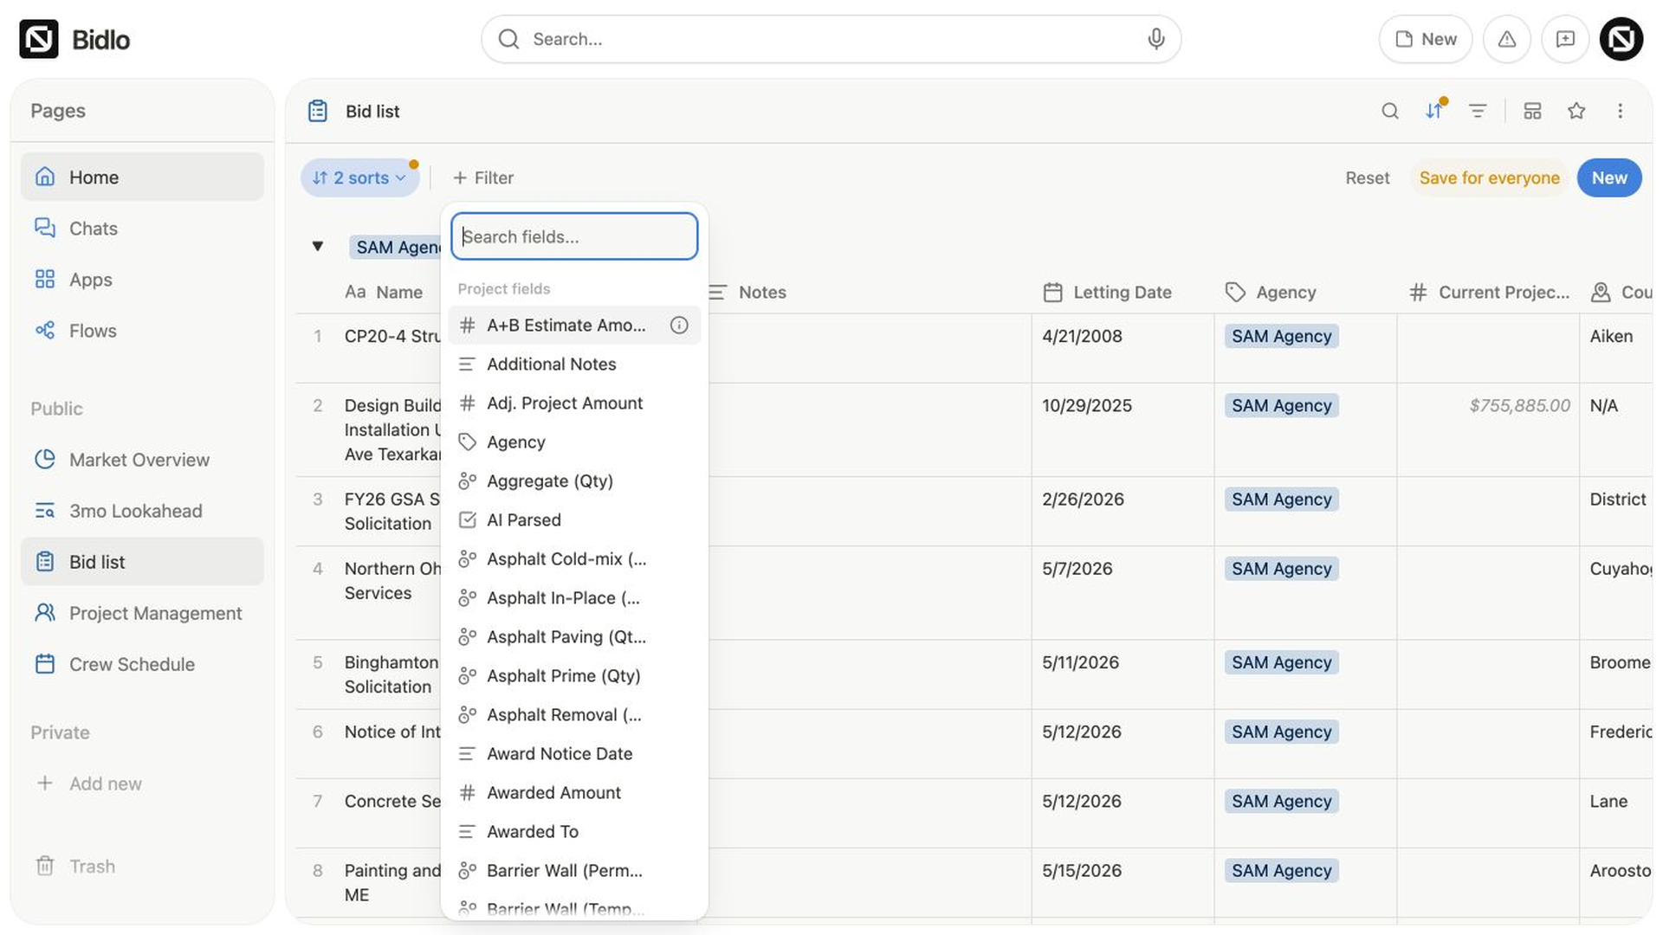
Task: Open Trash in sidebar
Action: pyautogui.click(x=142, y=866)
